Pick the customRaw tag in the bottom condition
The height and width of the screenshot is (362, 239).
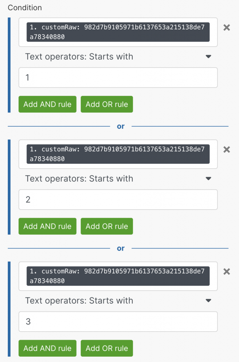[x=118, y=276]
